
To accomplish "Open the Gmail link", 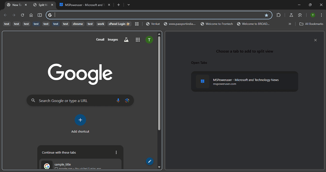I will (x=100, y=39).
